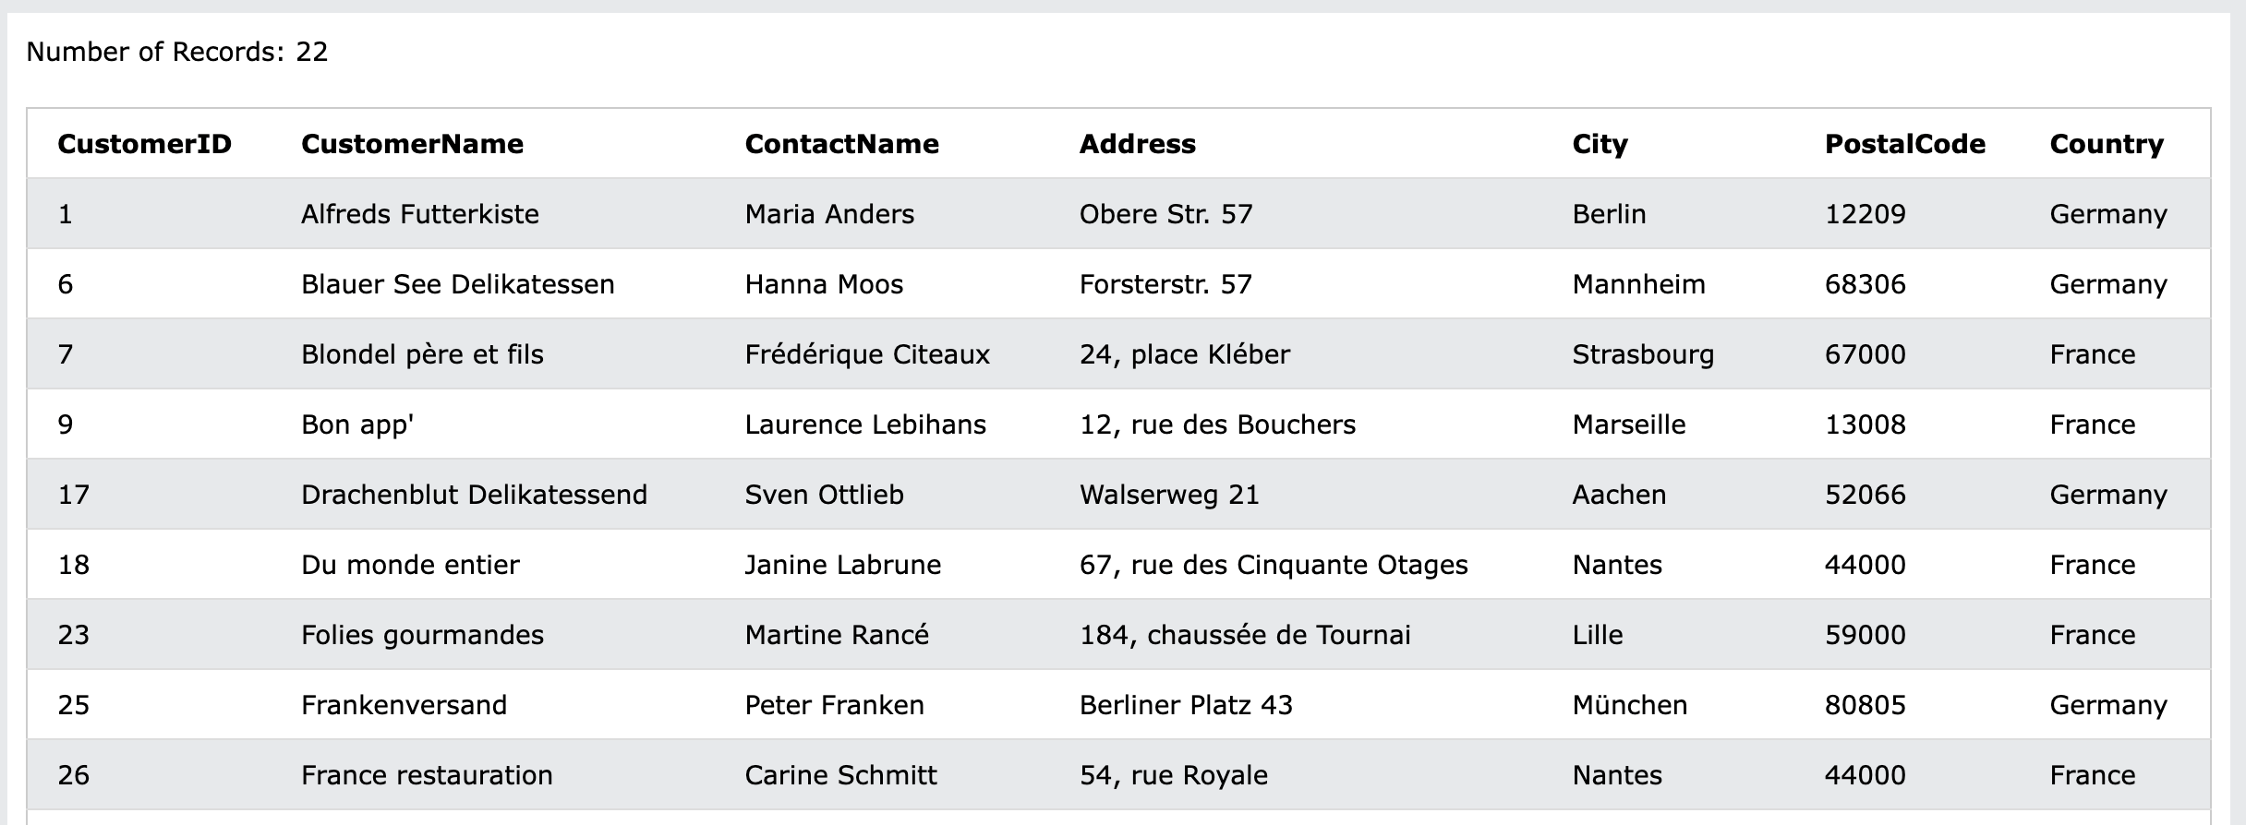
Task: Select the Alfreds Futterkiste customer name cell
Action: pos(419,214)
